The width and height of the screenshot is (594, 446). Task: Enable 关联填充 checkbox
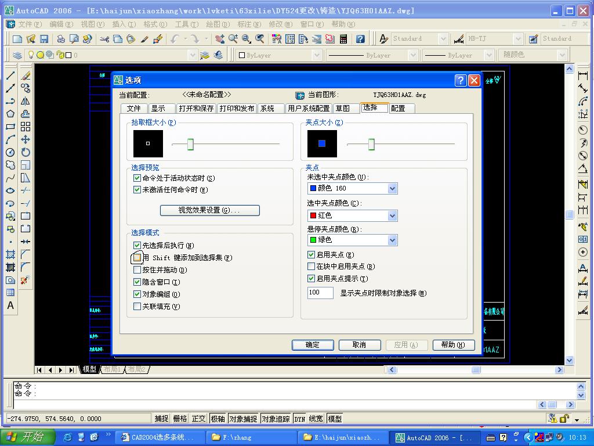[x=137, y=306]
